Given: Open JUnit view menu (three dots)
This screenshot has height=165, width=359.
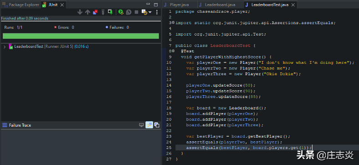Looking at the screenshot, I should [x=157, y=12].
